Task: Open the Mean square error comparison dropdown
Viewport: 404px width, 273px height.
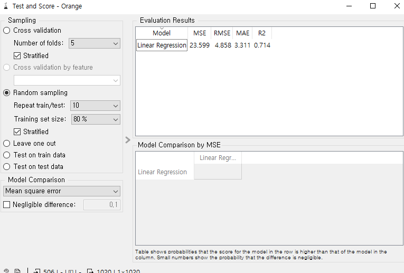Action: (62, 191)
